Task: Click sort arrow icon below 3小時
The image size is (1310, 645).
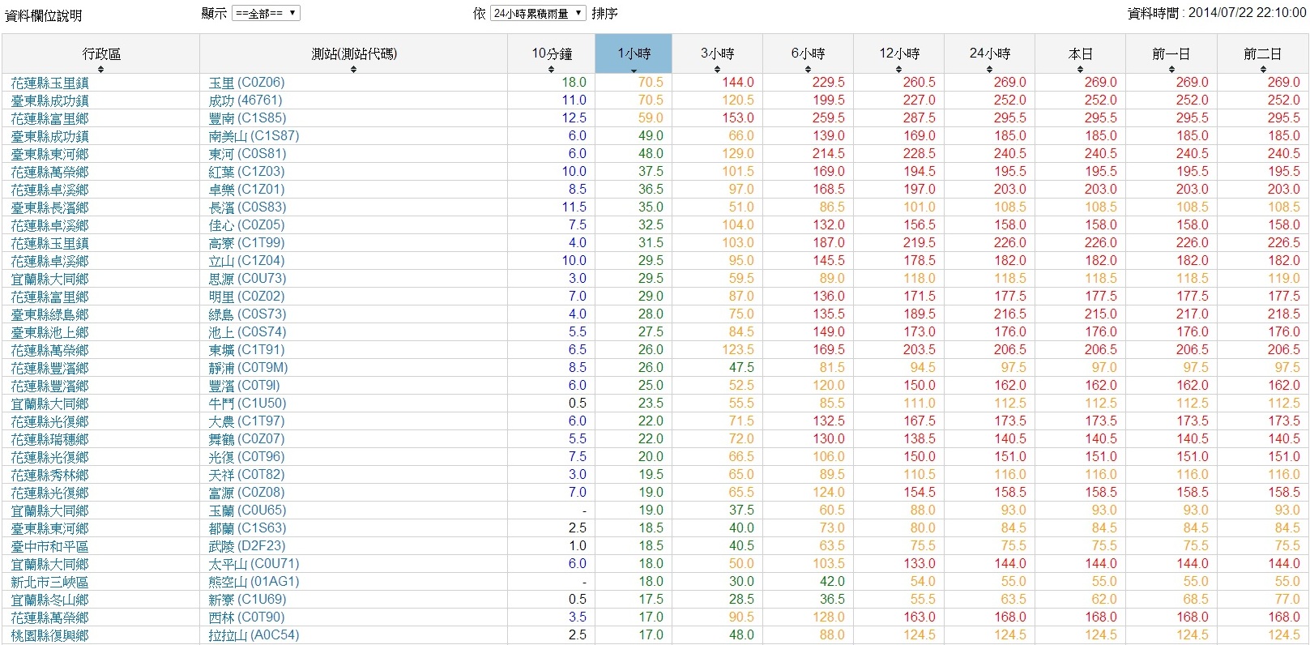Action: pyautogui.click(x=717, y=70)
